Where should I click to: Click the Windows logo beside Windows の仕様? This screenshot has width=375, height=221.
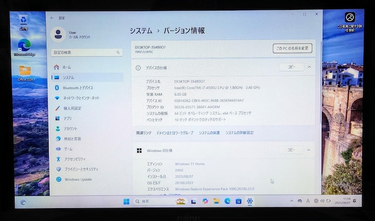click(139, 151)
